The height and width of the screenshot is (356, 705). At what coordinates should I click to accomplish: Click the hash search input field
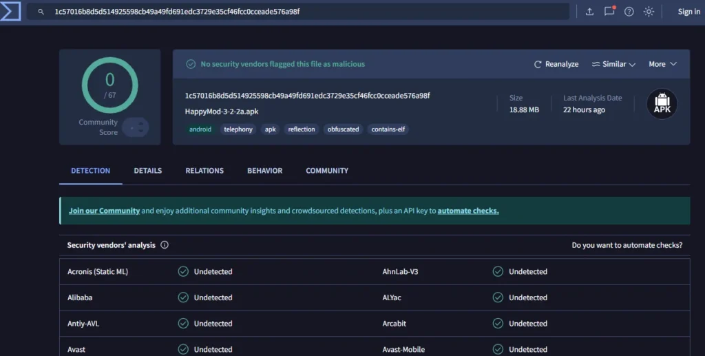[297, 12]
